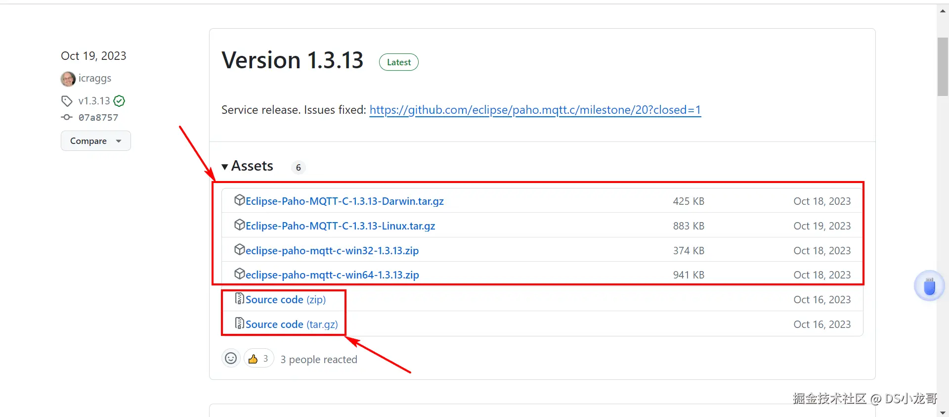Click the file icon for Source code (tar.gz)
Image resolution: width=949 pixels, height=417 pixels.
point(239,323)
